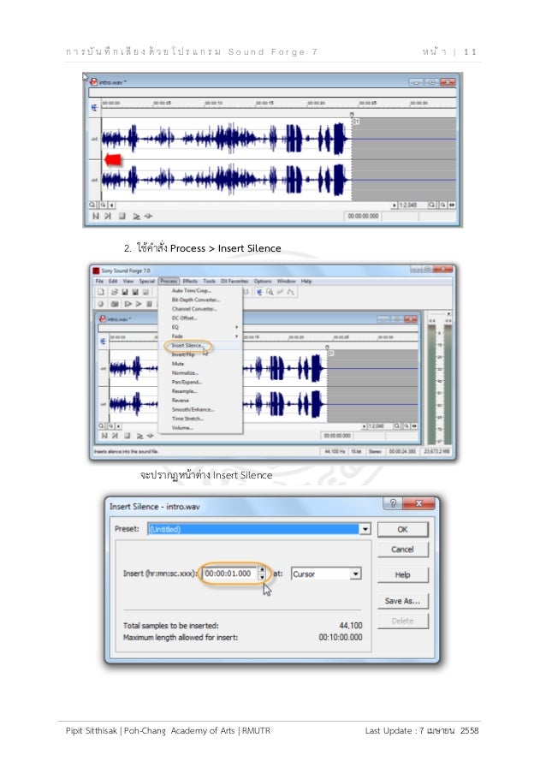Click Cancel in Insert Silence dialog
This screenshot has height=773, width=546.
pyautogui.click(x=402, y=550)
